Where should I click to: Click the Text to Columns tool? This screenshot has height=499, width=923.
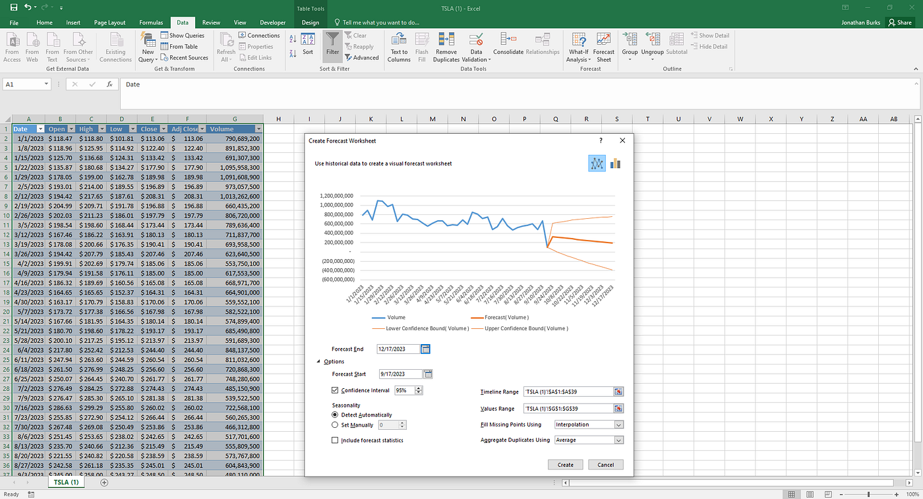[399, 46]
